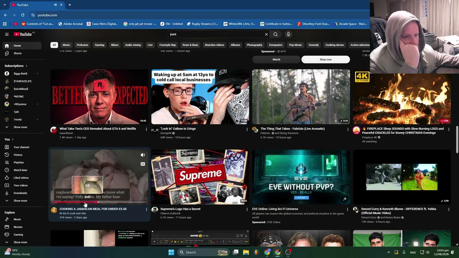Open the Chrome tab search dropdown arrow

(x=5, y=5)
